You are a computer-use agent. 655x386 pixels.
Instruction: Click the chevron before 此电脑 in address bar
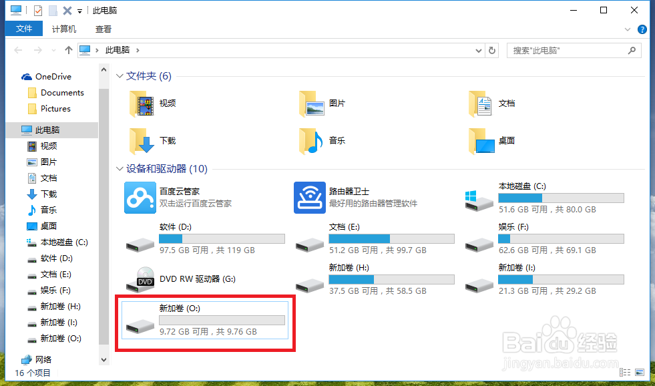[97, 51]
